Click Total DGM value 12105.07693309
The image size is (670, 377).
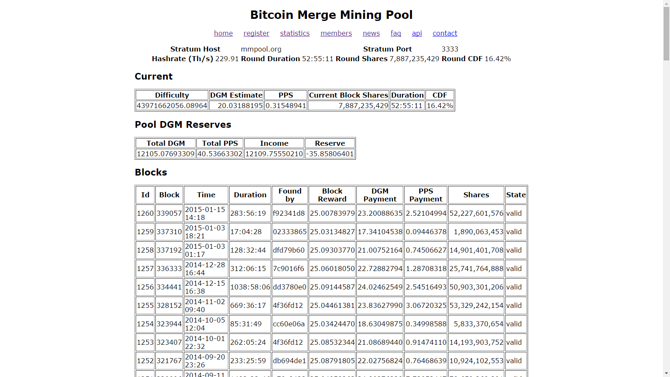(166, 154)
